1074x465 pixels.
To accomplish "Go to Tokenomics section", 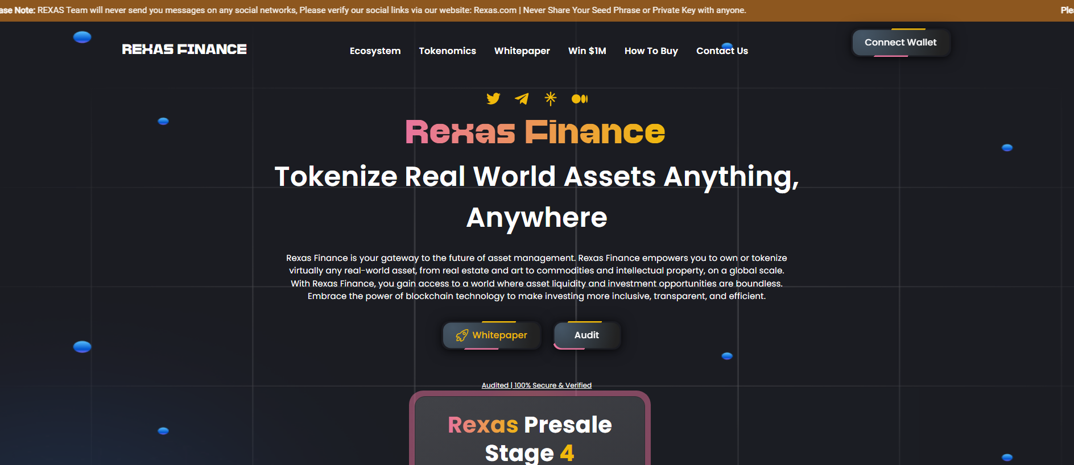I will click(448, 51).
